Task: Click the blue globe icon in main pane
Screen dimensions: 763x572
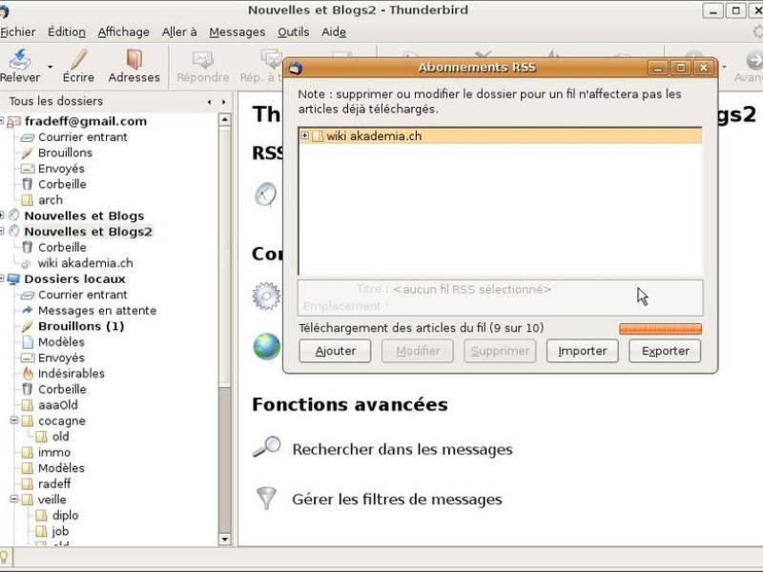Action: click(x=267, y=346)
